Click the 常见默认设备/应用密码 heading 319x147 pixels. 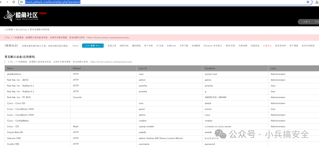20,57
